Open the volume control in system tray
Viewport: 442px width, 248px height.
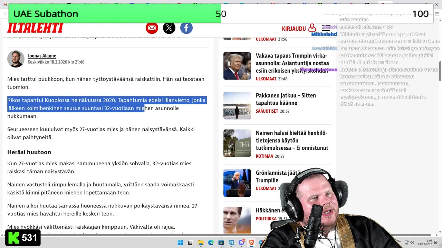pyautogui.click(x=412, y=243)
